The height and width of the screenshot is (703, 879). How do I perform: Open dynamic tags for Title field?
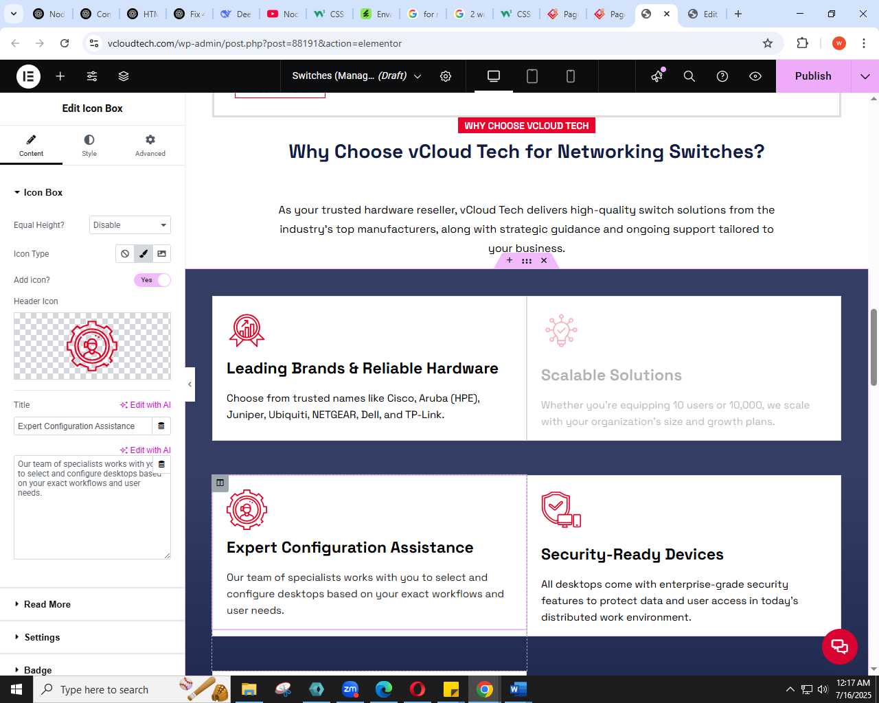click(x=161, y=426)
